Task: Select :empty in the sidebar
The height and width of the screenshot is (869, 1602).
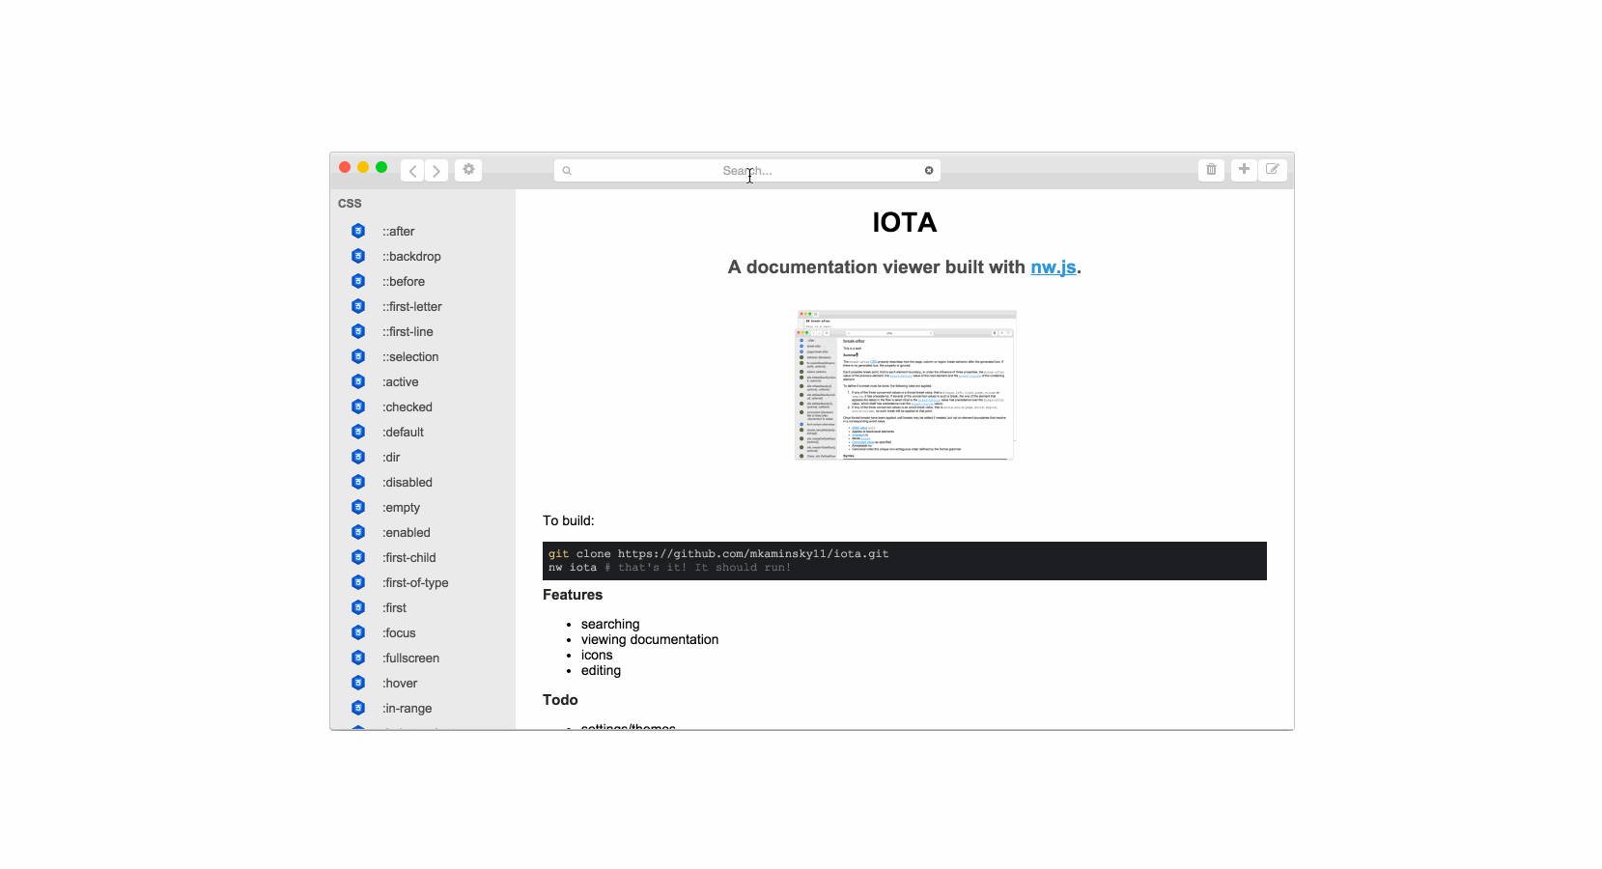Action: click(401, 508)
